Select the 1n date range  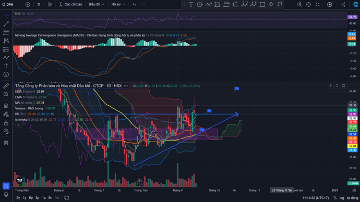tap(57, 198)
